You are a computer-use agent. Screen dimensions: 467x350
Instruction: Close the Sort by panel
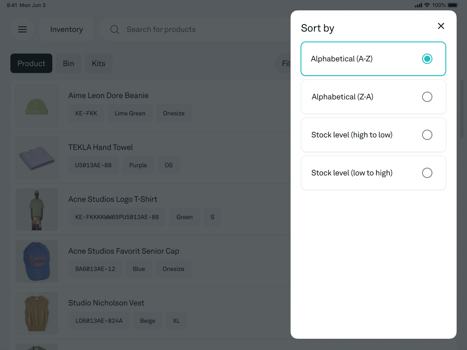[x=441, y=26]
